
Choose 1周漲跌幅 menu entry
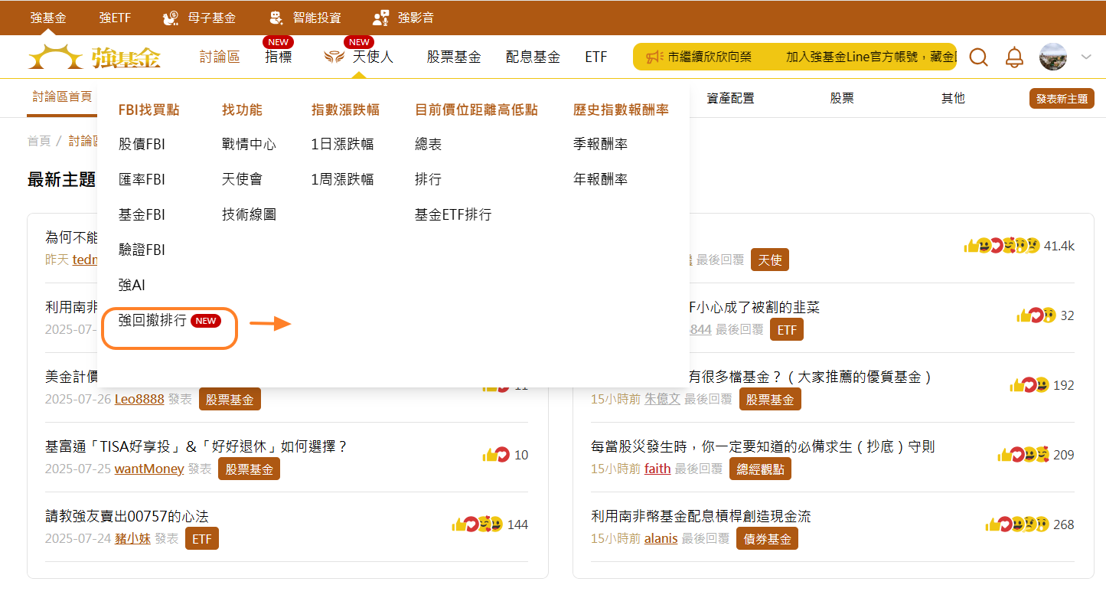342,179
